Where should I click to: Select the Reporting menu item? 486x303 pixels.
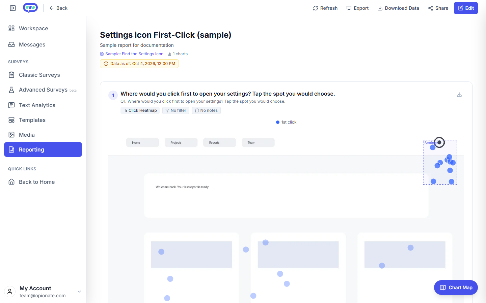pyautogui.click(x=43, y=149)
